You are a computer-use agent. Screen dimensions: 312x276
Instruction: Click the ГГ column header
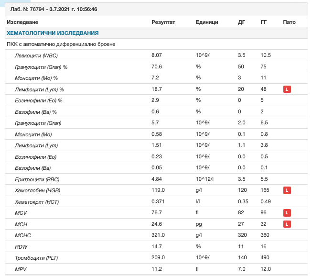pyautogui.click(x=264, y=22)
